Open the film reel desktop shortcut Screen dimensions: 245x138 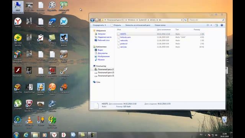pyautogui.click(x=52, y=6)
